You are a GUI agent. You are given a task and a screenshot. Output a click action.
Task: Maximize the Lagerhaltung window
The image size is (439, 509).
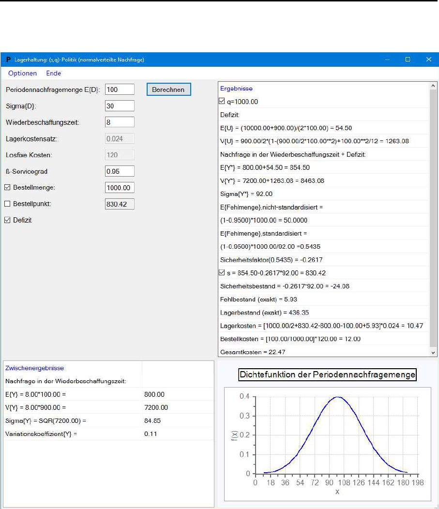(x=408, y=60)
